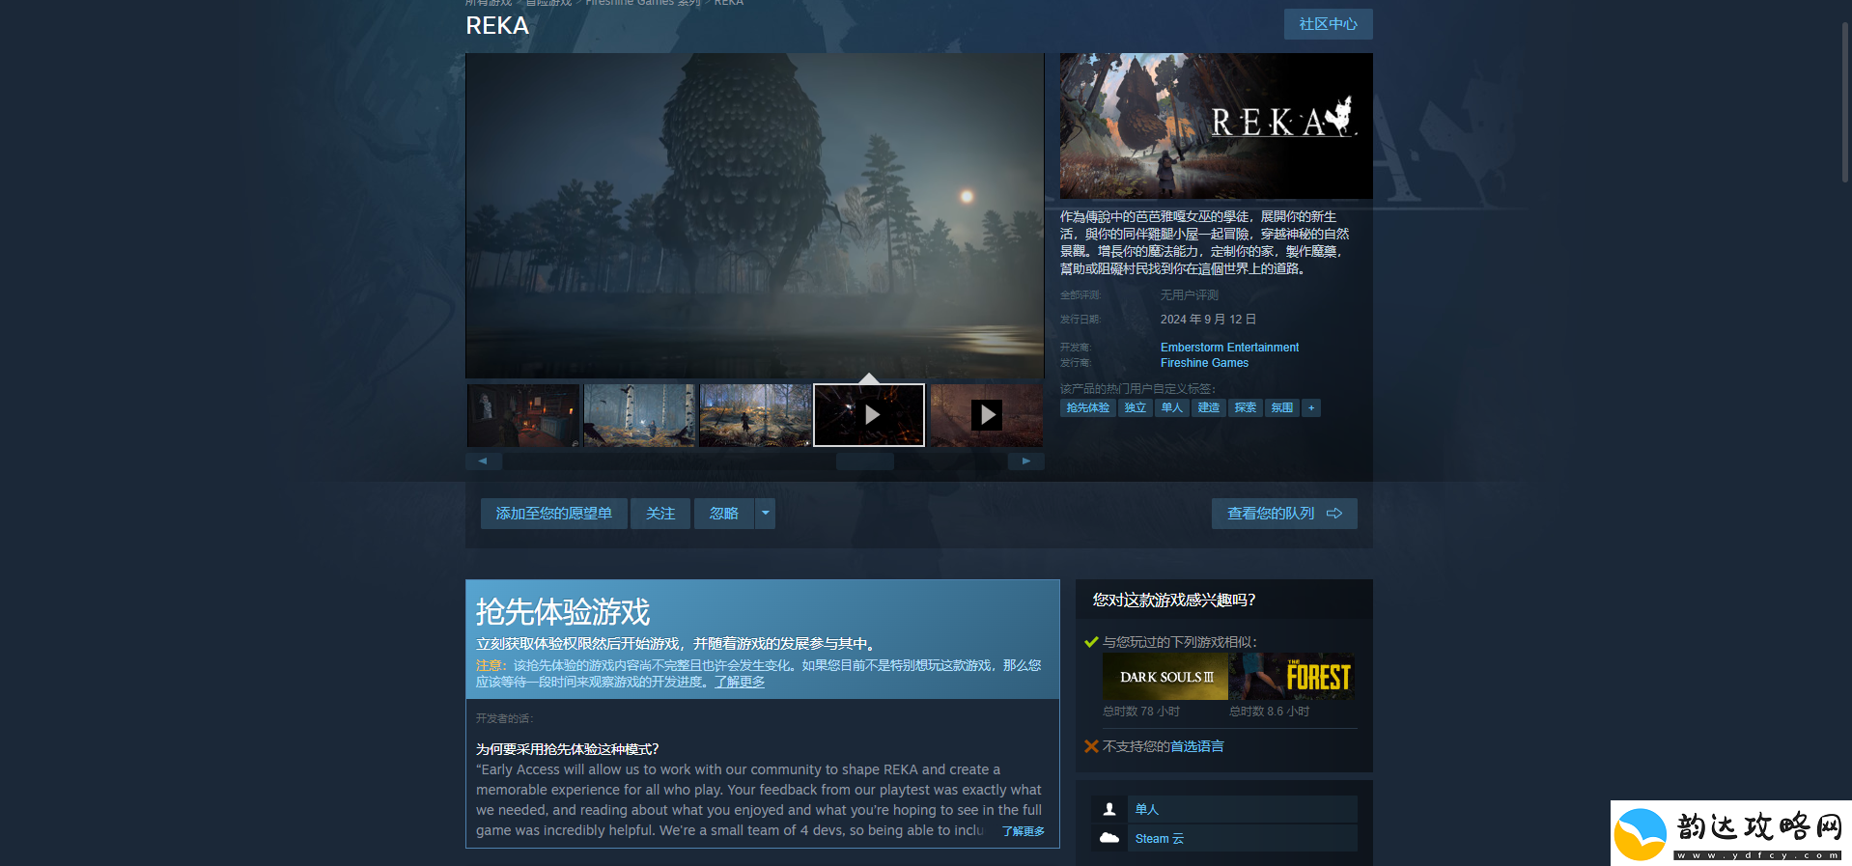The width and height of the screenshot is (1852, 866).
Task: Click the orange X language warning icon
Action: point(1091,746)
